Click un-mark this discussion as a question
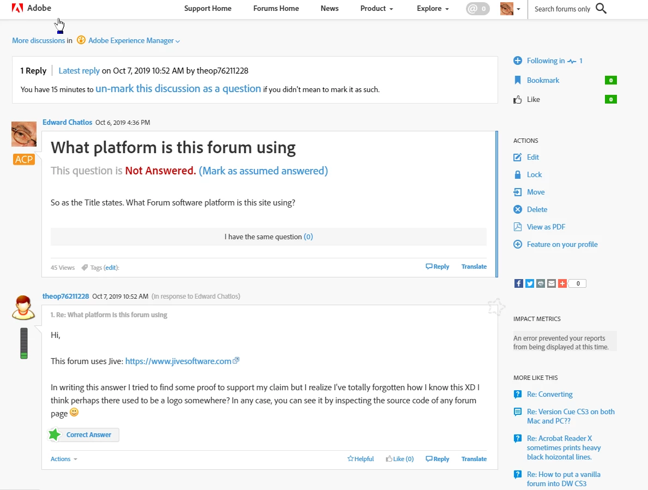 178,88
